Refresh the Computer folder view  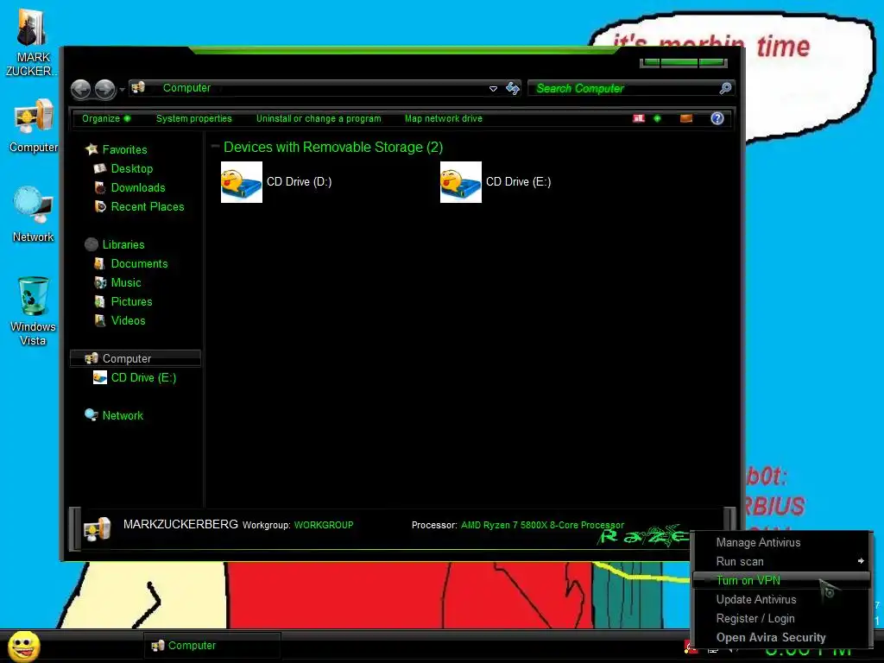click(x=513, y=89)
